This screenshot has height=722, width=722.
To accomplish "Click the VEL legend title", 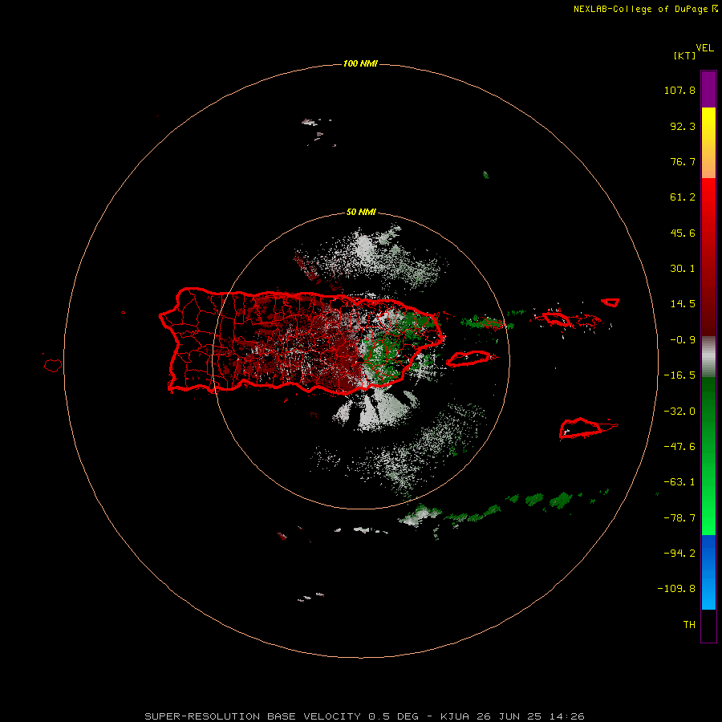I will (x=704, y=48).
